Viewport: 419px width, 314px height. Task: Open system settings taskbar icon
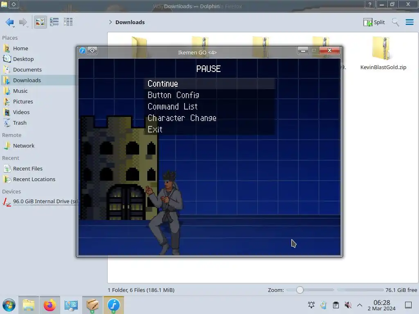coord(71,305)
